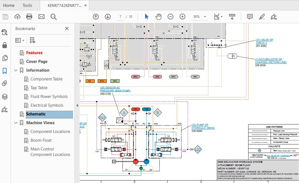Click the LS2 tap diamond callout
299x183 pixels.
point(198,149)
